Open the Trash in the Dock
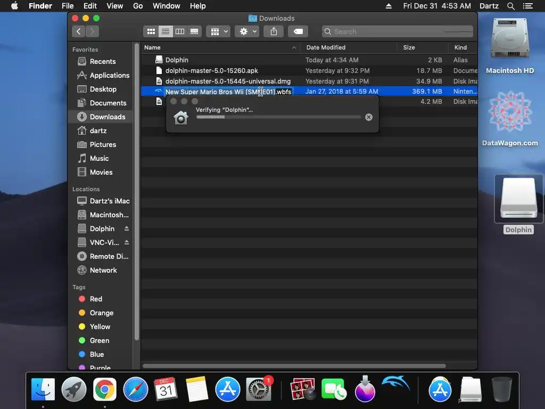Image resolution: width=545 pixels, height=409 pixels. (x=501, y=389)
